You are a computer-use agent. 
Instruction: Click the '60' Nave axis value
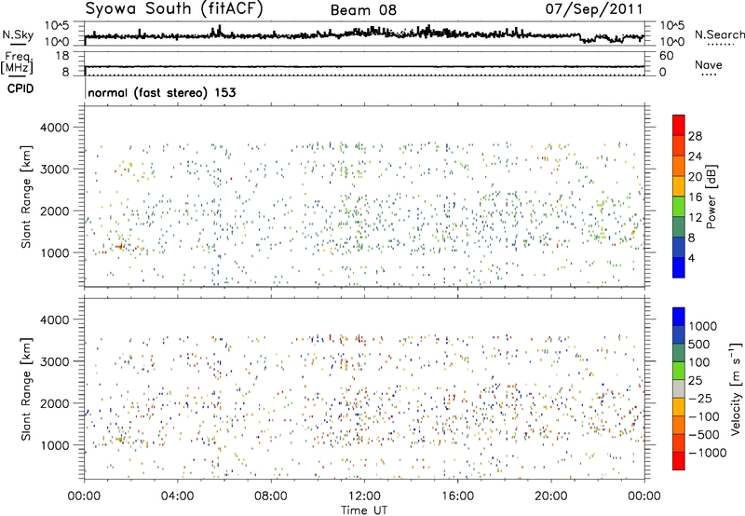[x=666, y=56]
